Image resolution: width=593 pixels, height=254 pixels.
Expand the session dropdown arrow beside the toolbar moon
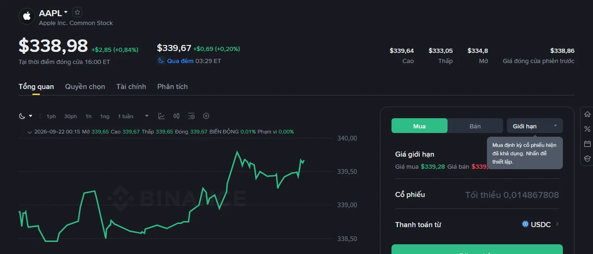(x=31, y=116)
